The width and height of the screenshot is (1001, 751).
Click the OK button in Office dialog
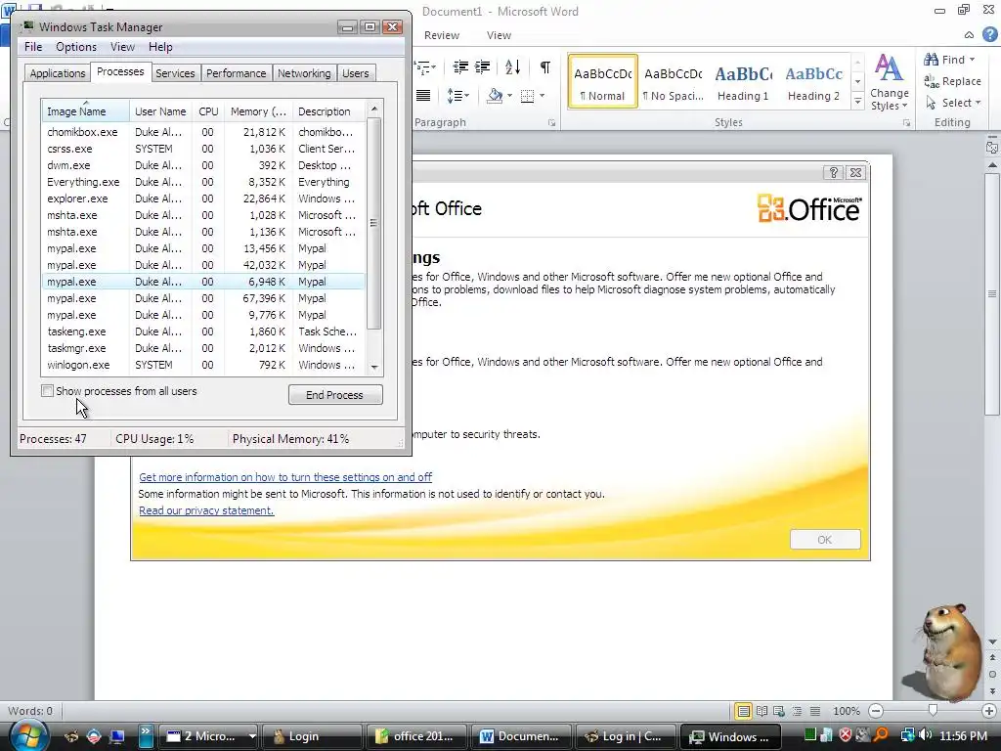click(x=825, y=540)
